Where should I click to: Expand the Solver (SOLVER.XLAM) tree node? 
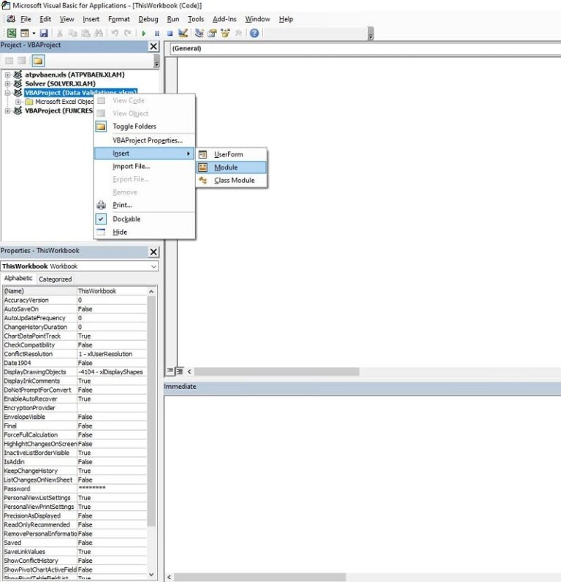[x=7, y=84]
